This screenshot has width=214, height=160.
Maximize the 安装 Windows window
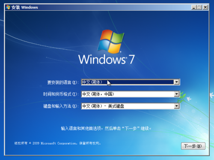[199, 7]
